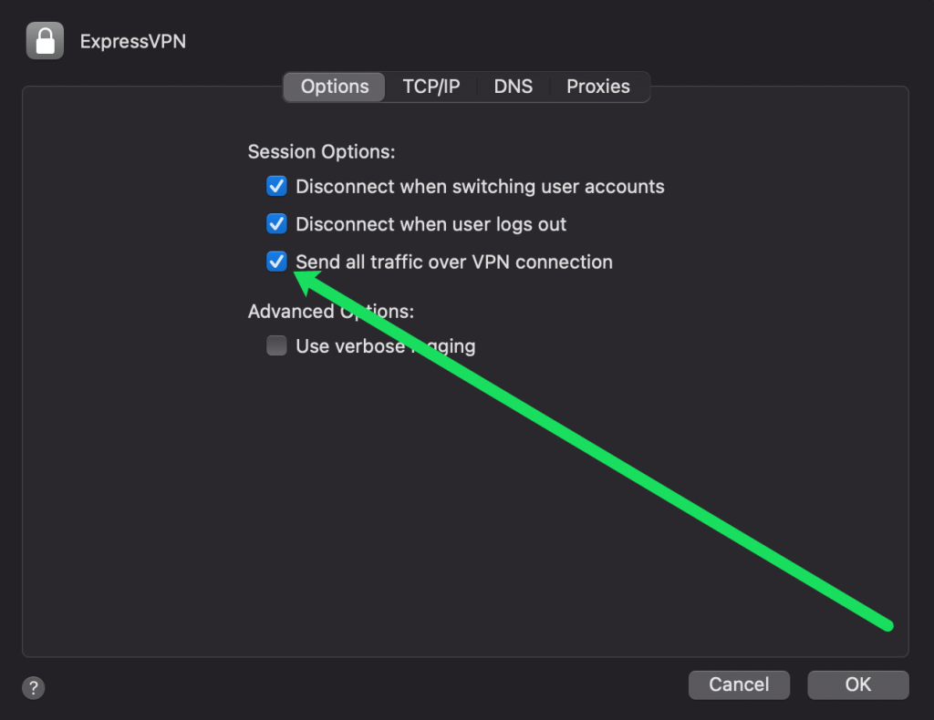Confirm settings by pressing OK

(x=857, y=684)
